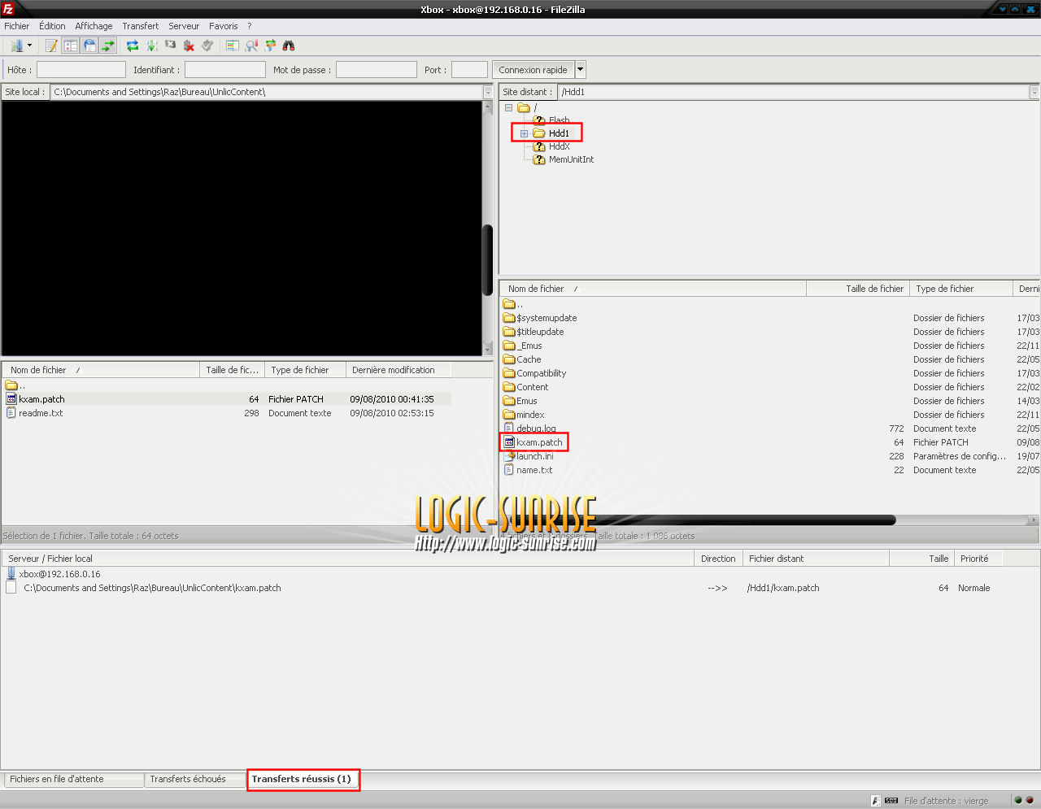1041x809 pixels.
Task: Switch to Transferts échoués tab
Action: tap(194, 779)
